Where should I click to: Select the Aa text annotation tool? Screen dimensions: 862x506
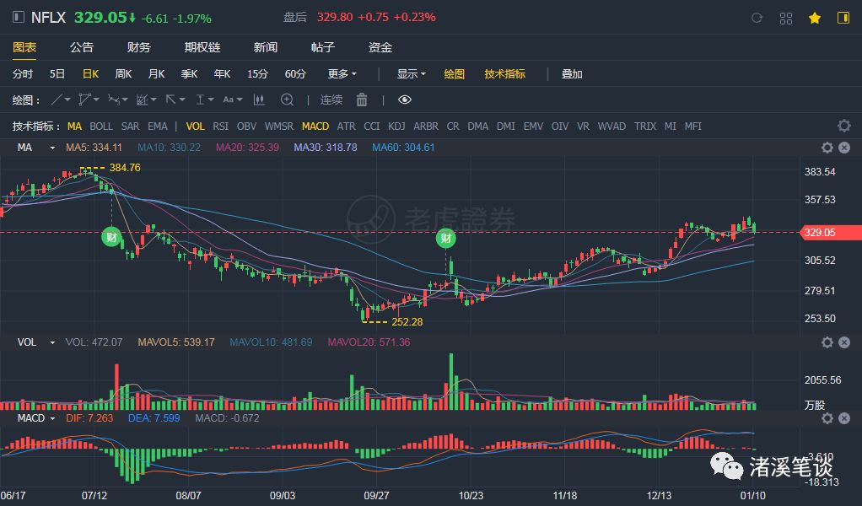(228, 100)
